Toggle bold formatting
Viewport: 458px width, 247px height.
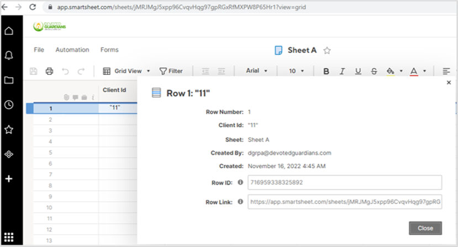[x=326, y=71]
